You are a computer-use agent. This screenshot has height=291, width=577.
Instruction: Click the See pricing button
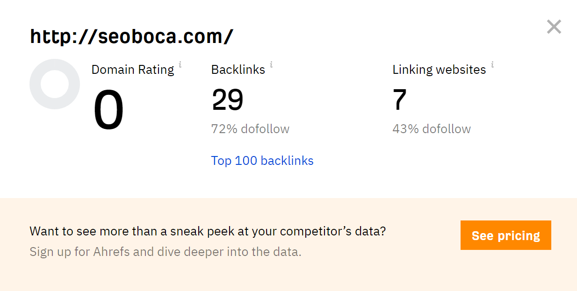tap(506, 235)
